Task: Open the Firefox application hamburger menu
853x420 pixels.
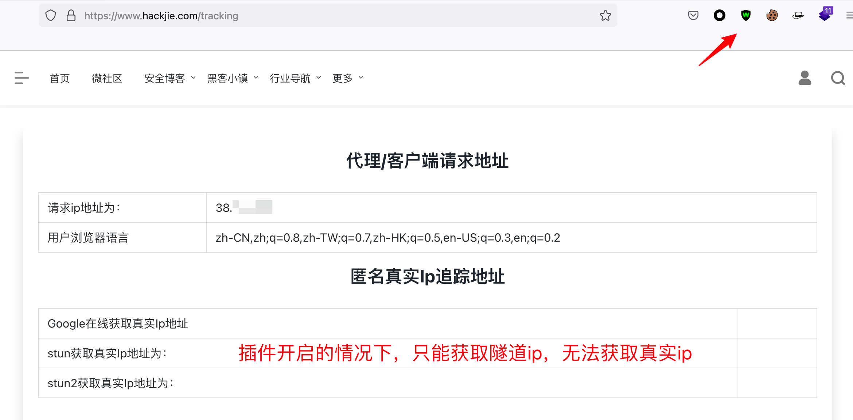Action: 849,16
